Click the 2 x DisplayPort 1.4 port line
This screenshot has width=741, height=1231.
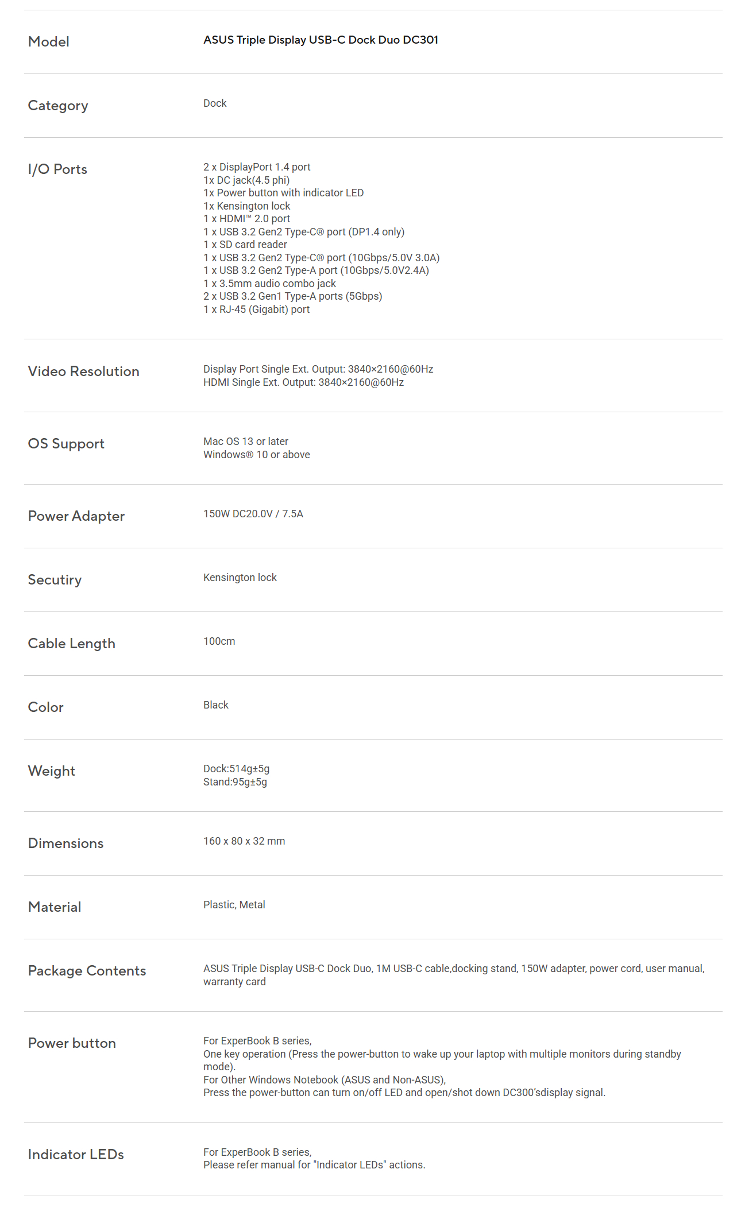(x=257, y=167)
